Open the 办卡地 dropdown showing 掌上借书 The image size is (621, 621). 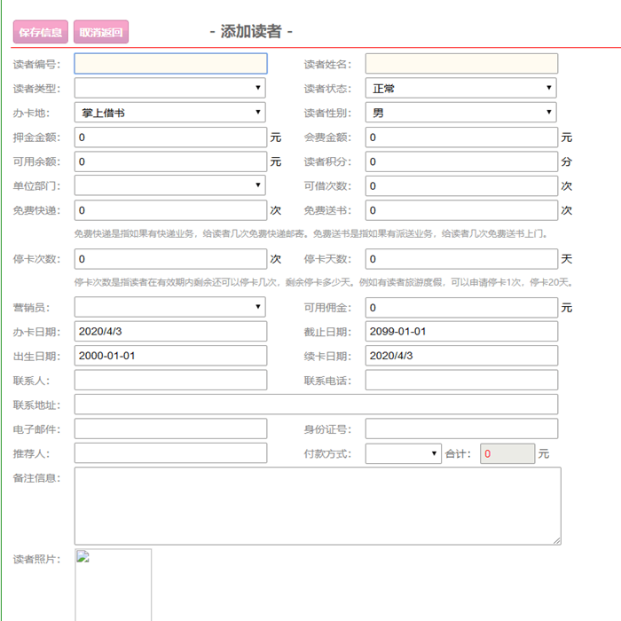(x=170, y=113)
